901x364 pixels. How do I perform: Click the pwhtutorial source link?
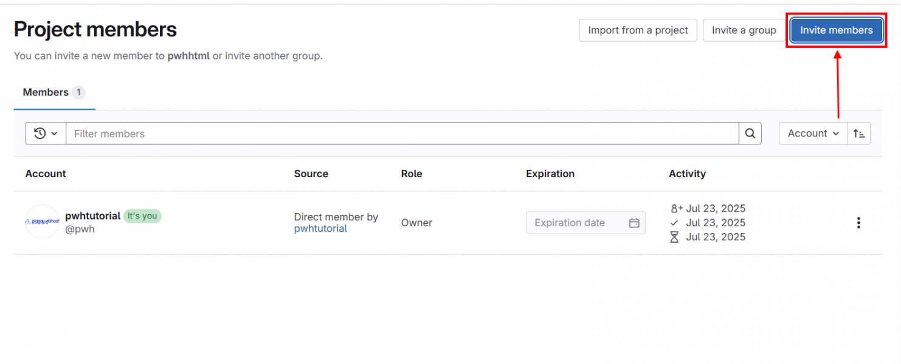coord(320,229)
